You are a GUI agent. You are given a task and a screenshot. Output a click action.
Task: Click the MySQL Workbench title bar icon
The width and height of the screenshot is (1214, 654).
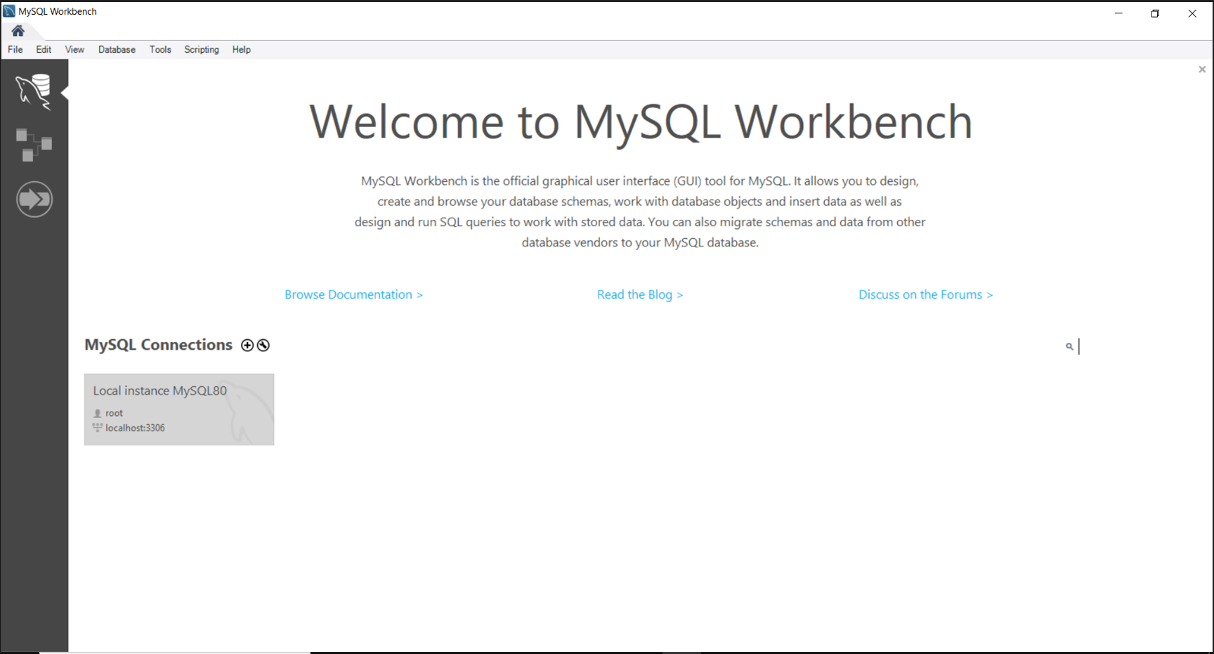point(8,11)
